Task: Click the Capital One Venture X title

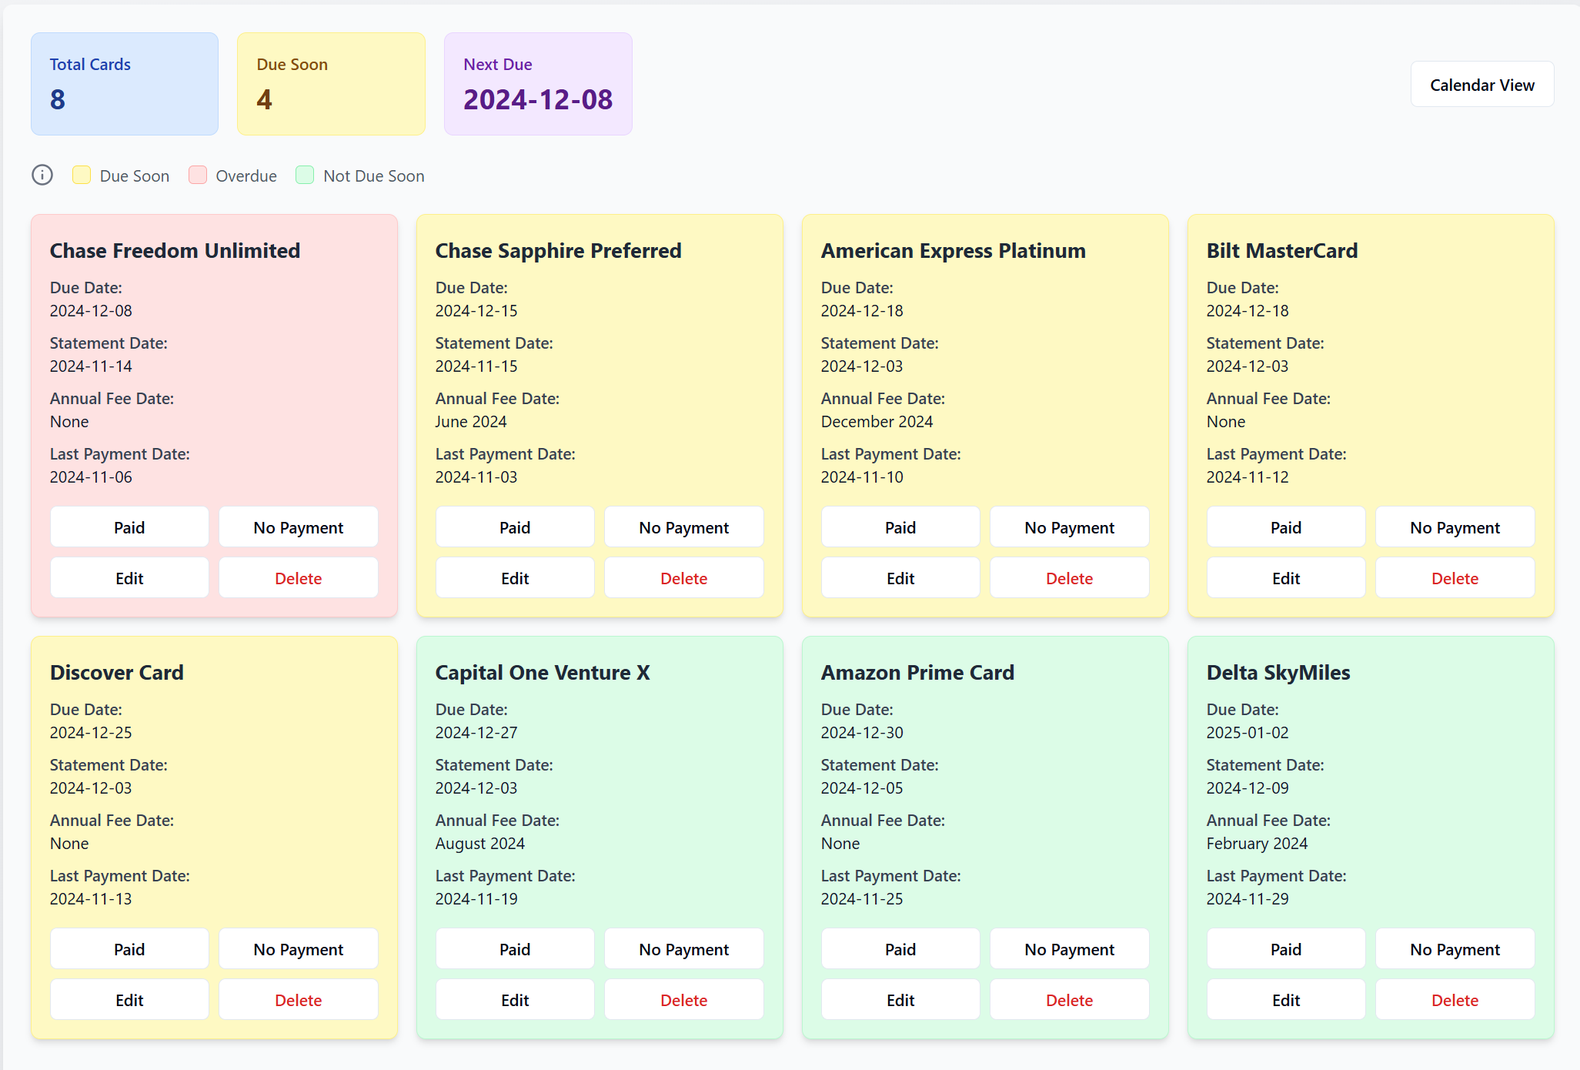Action: 543,673
